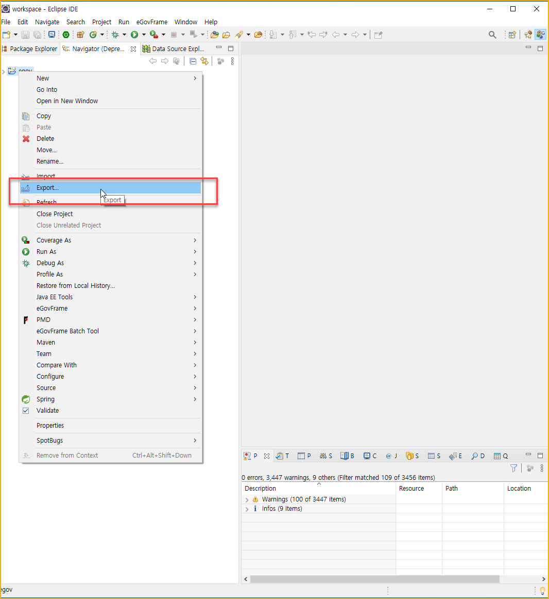Open the SpotBugs submenu entry
549x599 pixels.
tap(111, 441)
